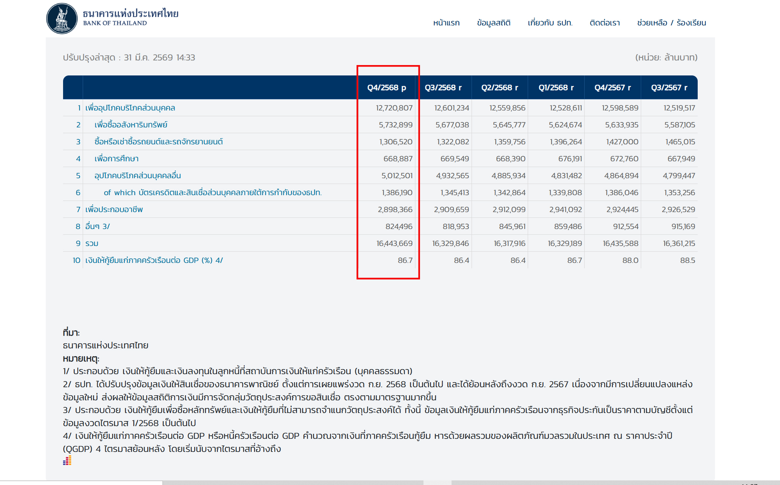Open ซื้อหรือเช่าซื้อรถยนต์และรถจักรยานยนต์ row

point(158,142)
